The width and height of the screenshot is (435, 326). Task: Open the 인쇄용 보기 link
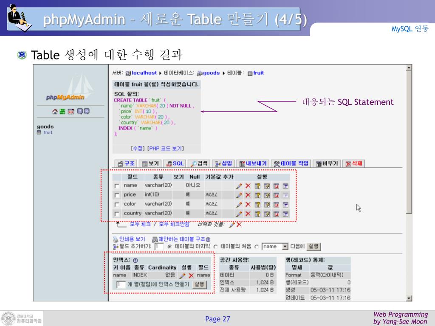pyautogui.click(x=132, y=239)
